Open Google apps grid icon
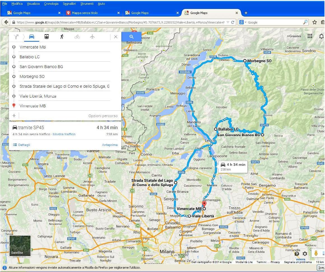This screenshot has width=325, height=272. [x=310, y=36]
